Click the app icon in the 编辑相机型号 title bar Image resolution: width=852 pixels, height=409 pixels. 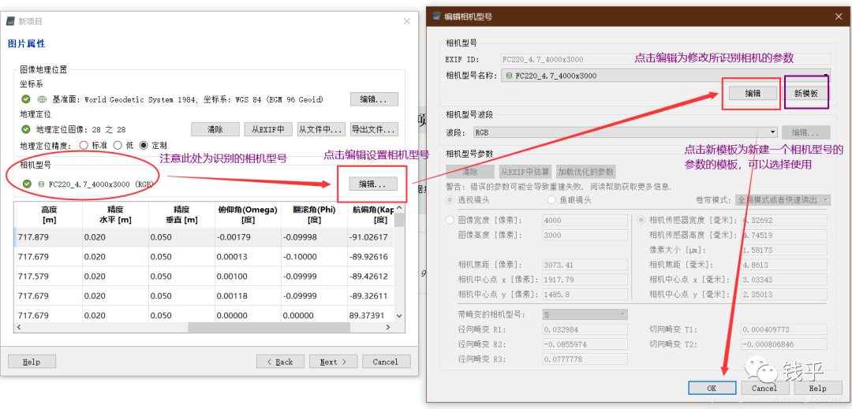click(x=436, y=16)
